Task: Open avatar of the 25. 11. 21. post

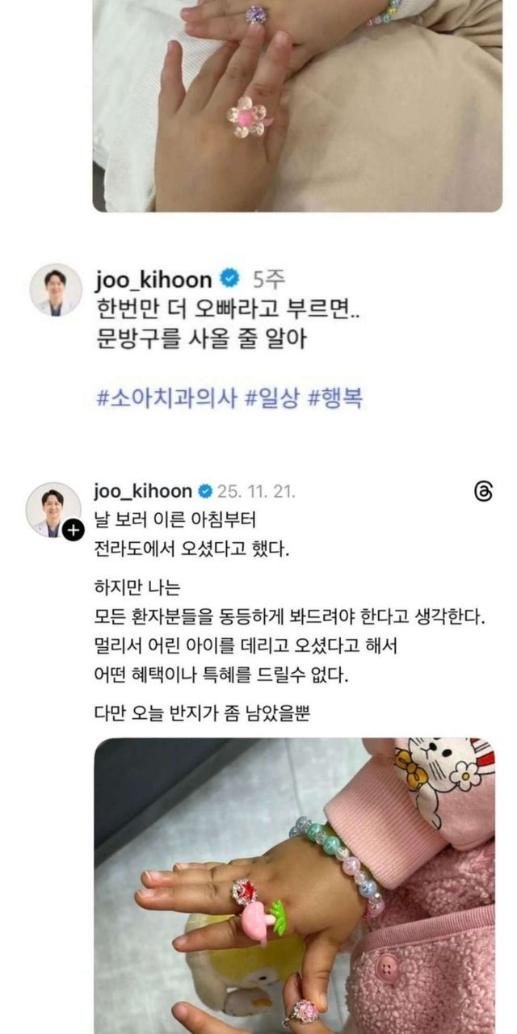Action: pos(53,510)
